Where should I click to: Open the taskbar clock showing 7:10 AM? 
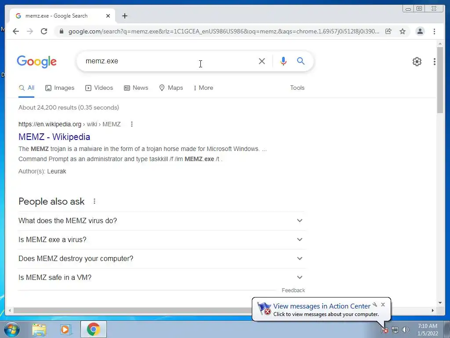(x=427, y=330)
